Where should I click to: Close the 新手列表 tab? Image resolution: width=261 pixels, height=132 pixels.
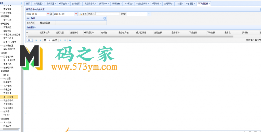click(108, 4)
